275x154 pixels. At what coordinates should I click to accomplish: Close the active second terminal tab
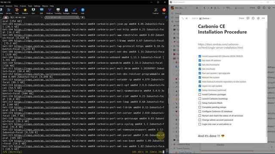tap(77, 18)
